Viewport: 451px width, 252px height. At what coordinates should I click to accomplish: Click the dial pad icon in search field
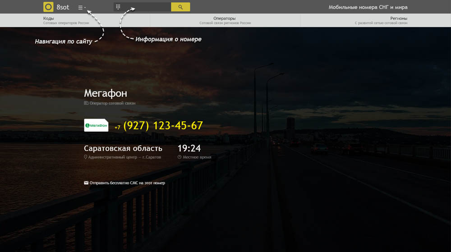coord(118,7)
